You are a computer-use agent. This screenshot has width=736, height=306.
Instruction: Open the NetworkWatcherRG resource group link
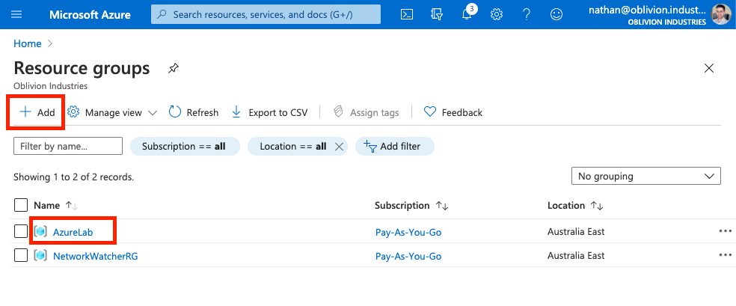[x=95, y=256]
